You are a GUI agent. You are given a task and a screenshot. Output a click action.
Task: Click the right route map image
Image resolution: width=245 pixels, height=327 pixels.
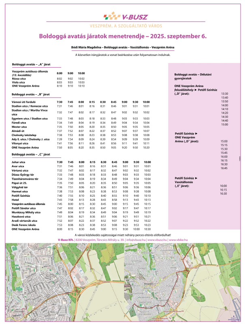click(x=183, y=285)
